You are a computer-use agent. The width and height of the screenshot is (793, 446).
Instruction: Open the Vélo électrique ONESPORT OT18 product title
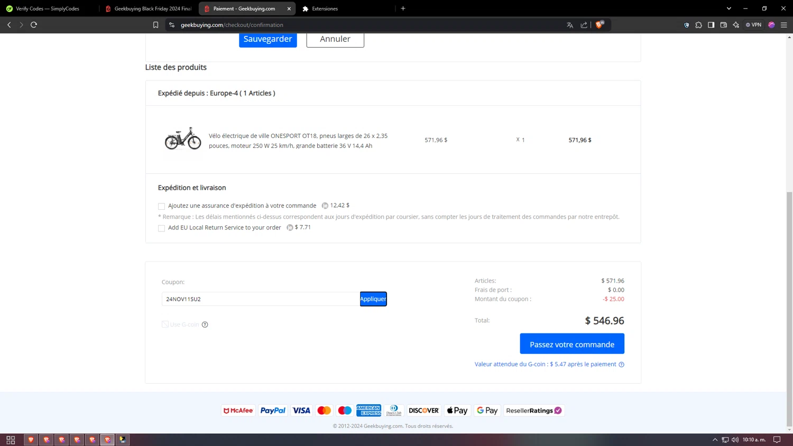pyautogui.click(x=298, y=141)
